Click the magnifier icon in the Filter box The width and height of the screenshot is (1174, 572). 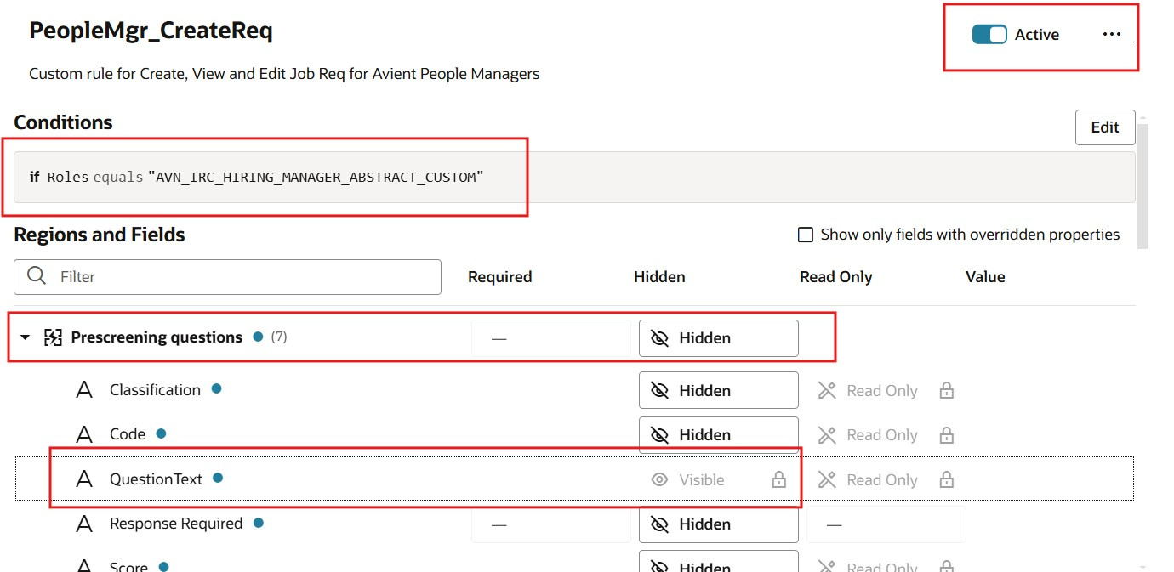tap(36, 276)
